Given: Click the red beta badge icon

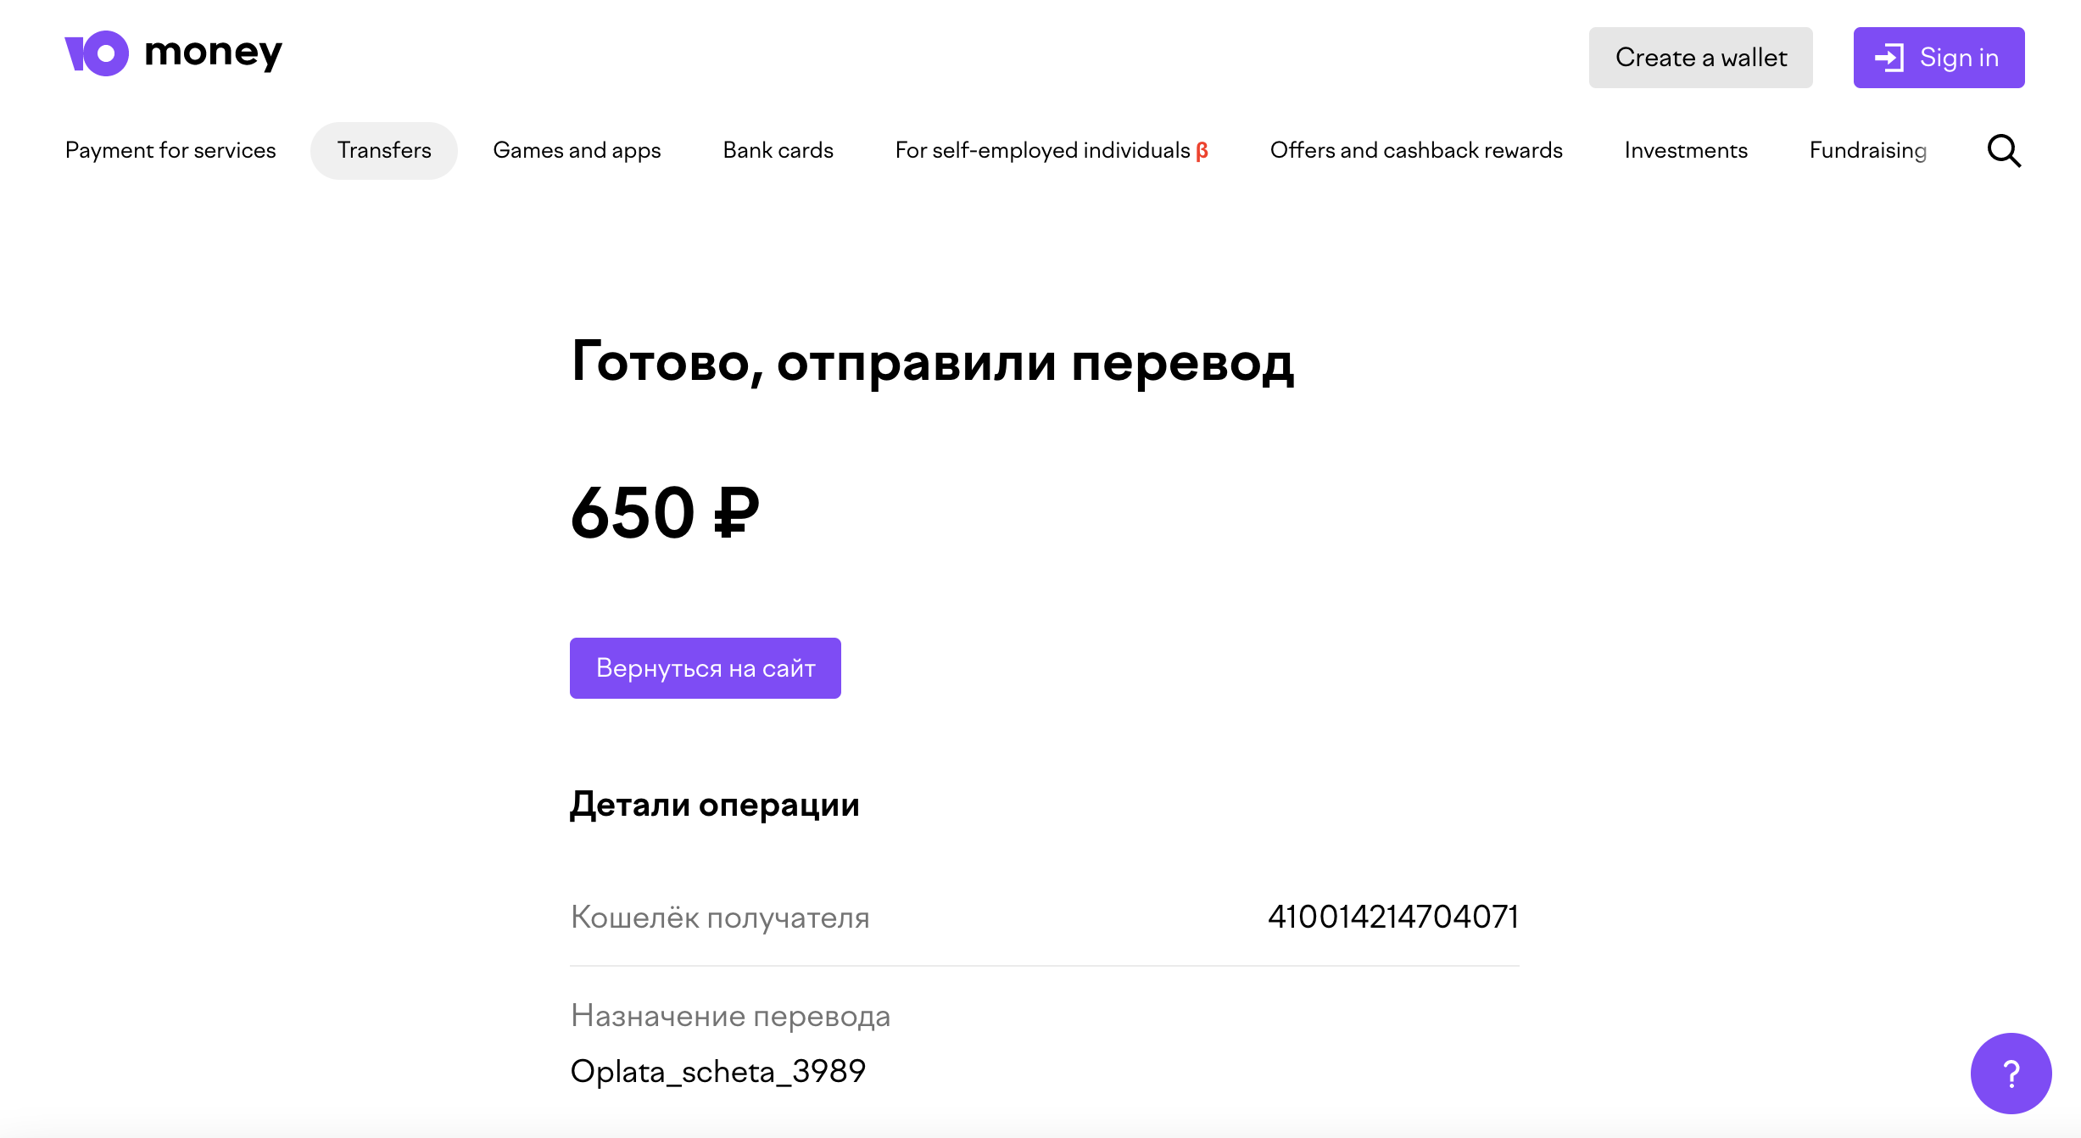Looking at the screenshot, I should tap(1202, 151).
